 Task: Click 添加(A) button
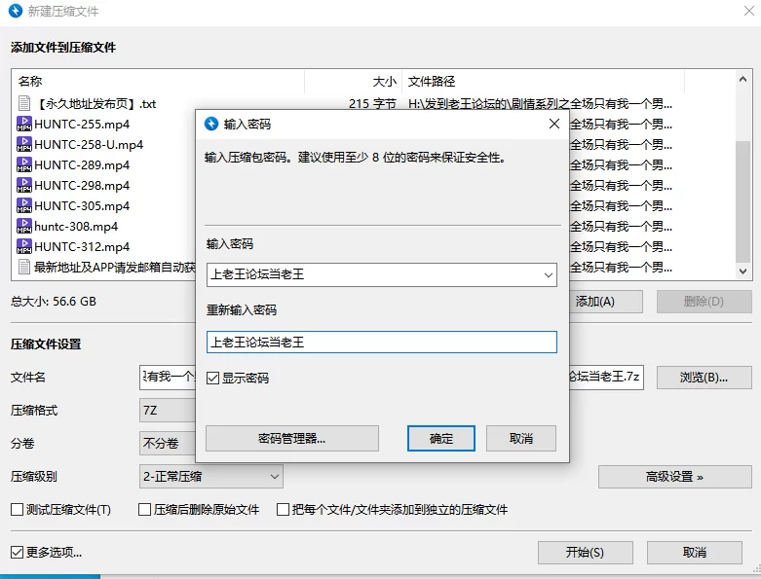pyautogui.click(x=606, y=302)
